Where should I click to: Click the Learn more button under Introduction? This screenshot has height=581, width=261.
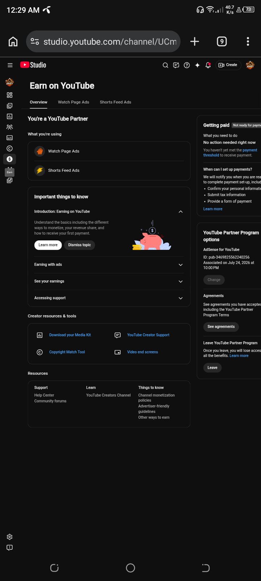pyautogui.click(x=48, y=245)
